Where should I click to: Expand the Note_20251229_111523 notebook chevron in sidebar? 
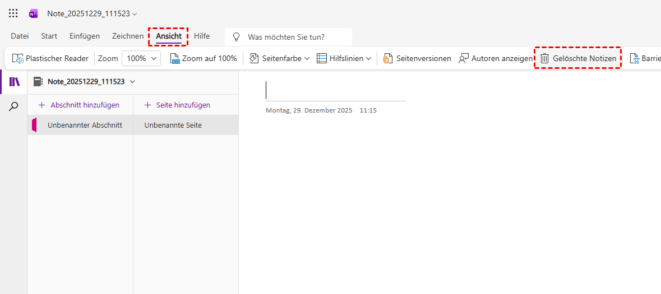click(132, 82)
